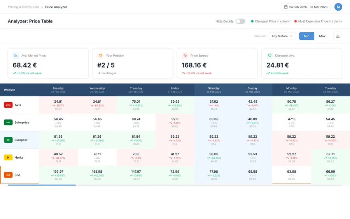Click Avis Thursday price 75.01

(136, 102)
